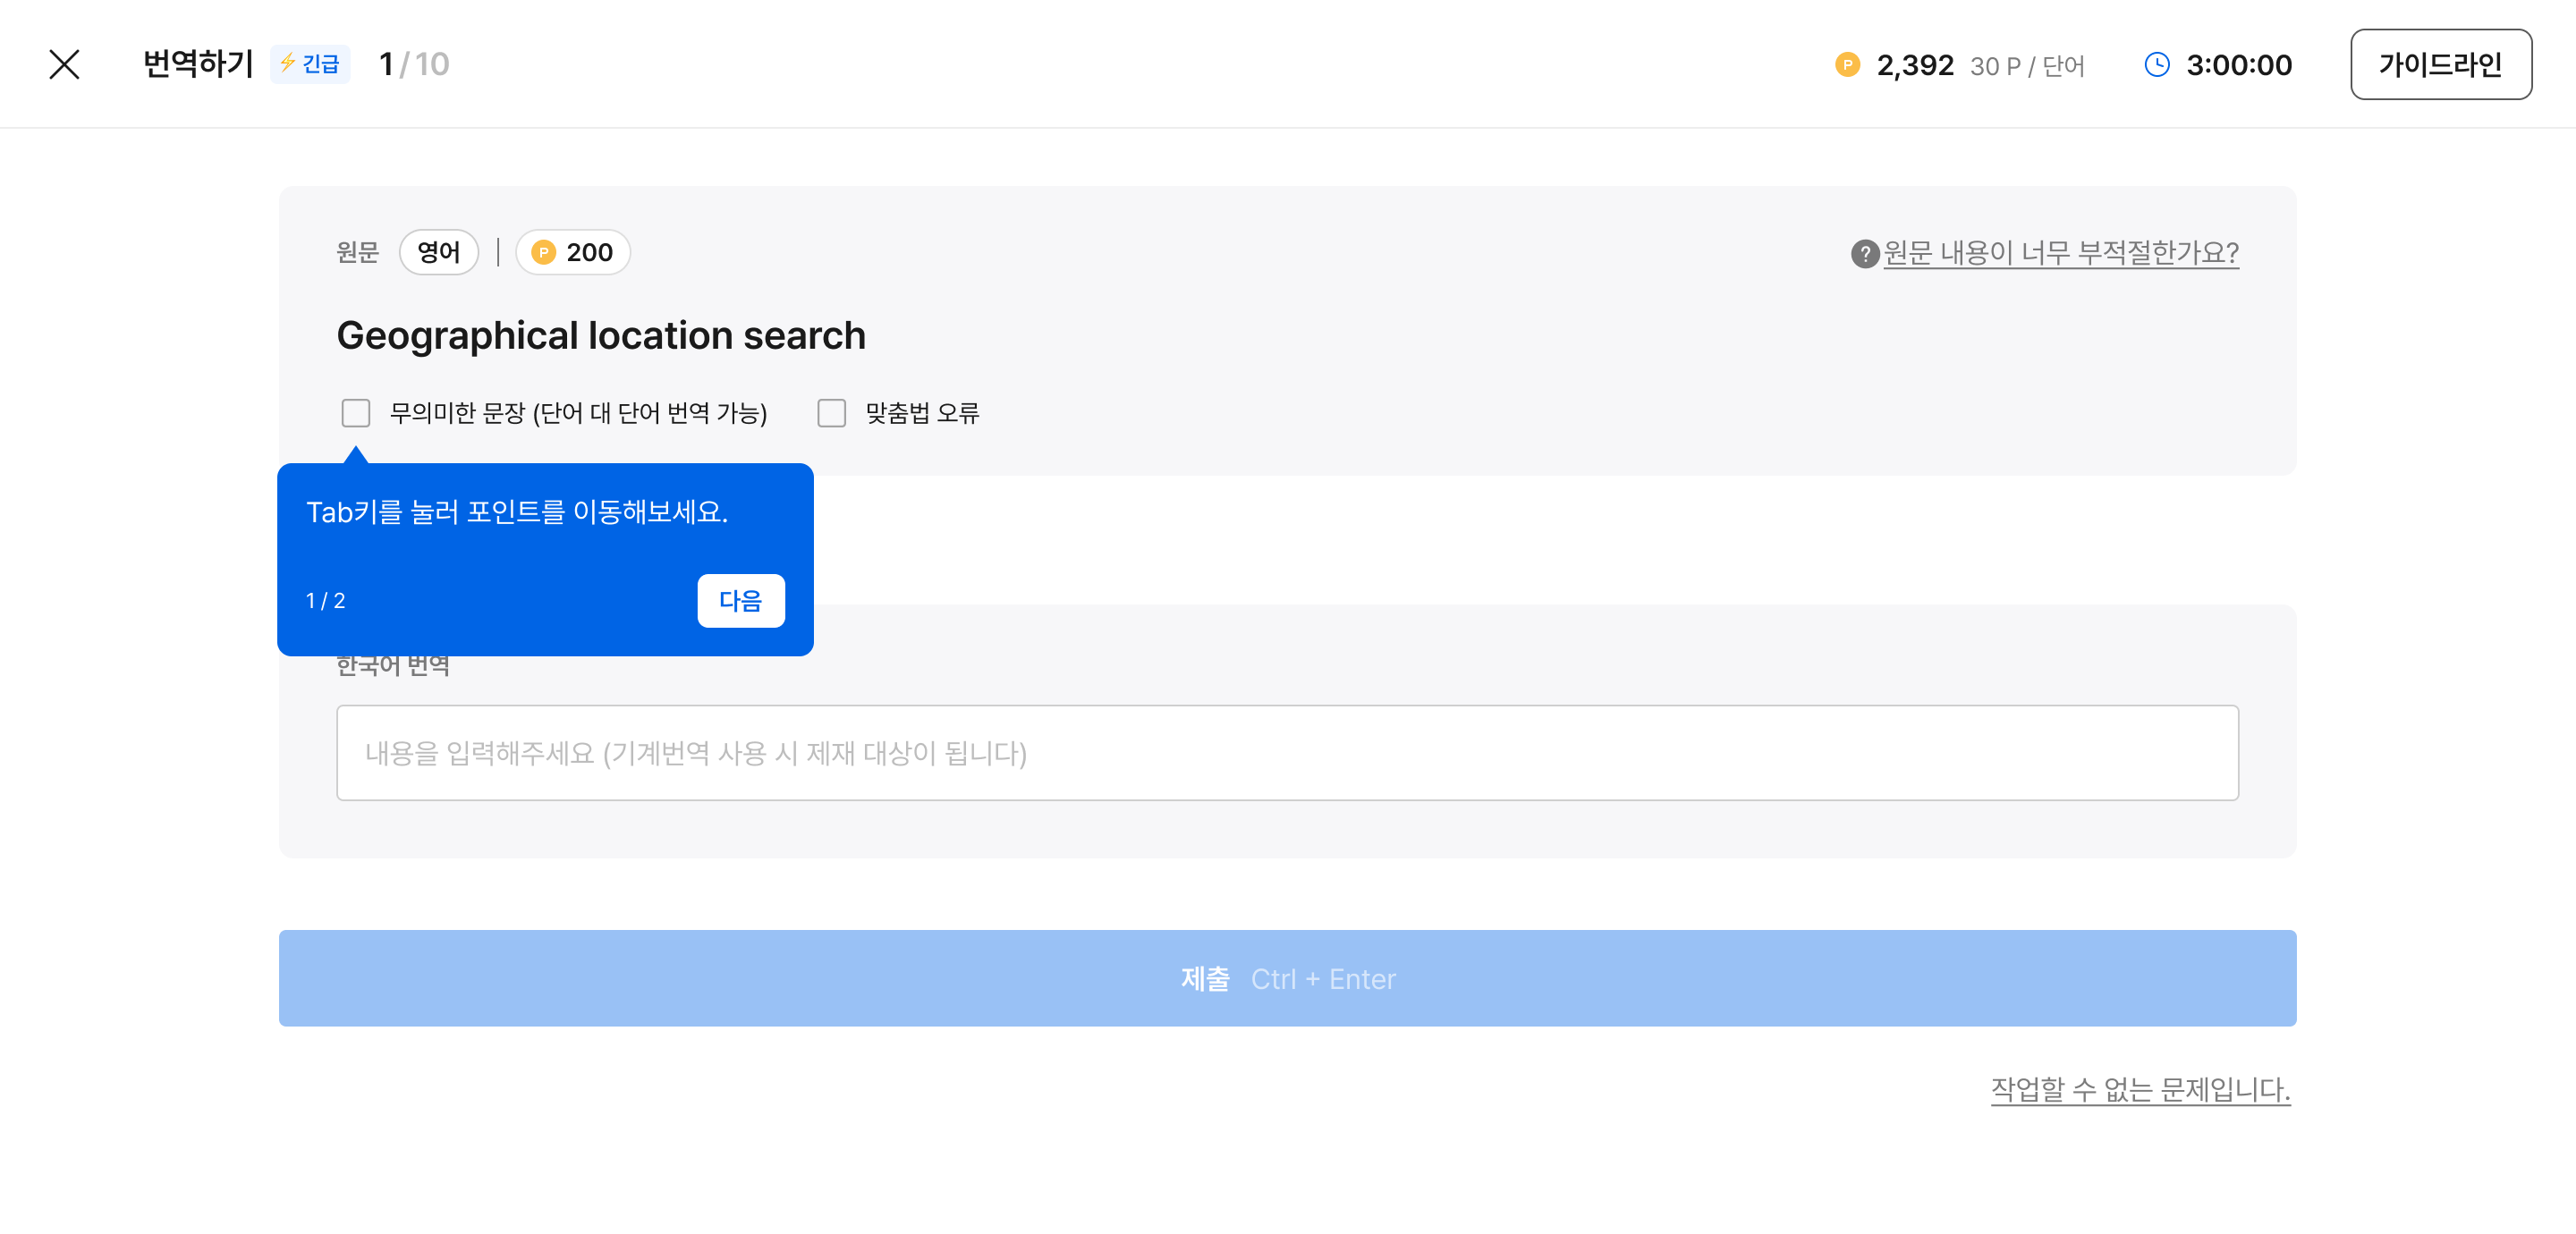The image size is (2576, 1234).
Task: Click the 3:00:00 timer text
Action: tap(2239, 64)
